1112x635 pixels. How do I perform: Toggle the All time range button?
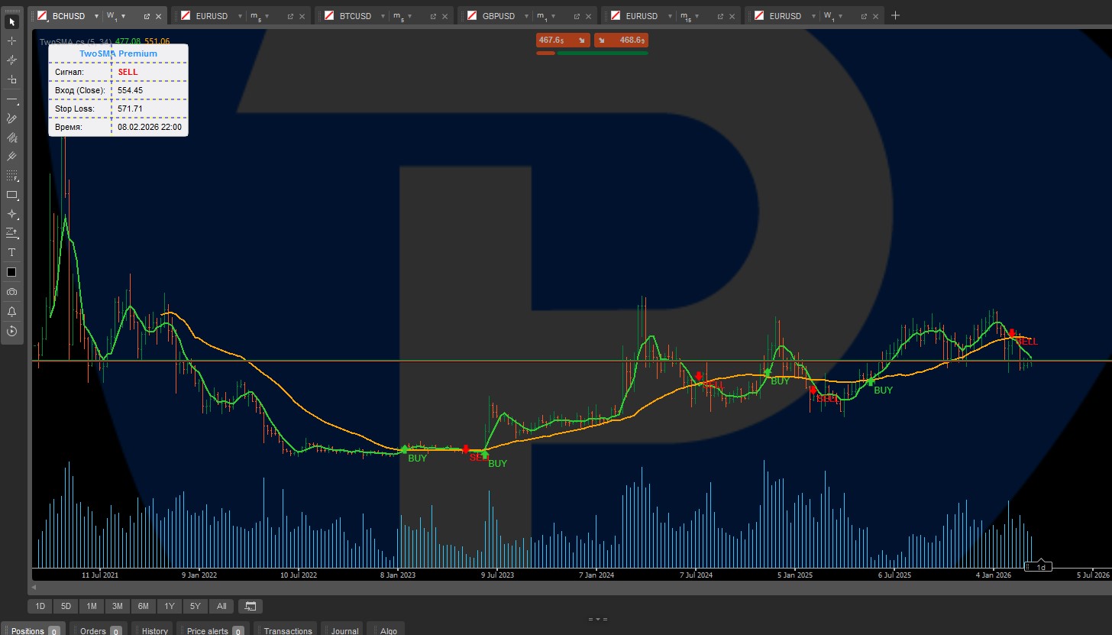(221, 607)
